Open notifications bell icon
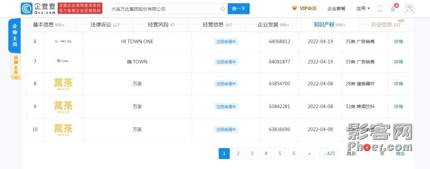Screen dimensions: 430x169 (393, 9)
